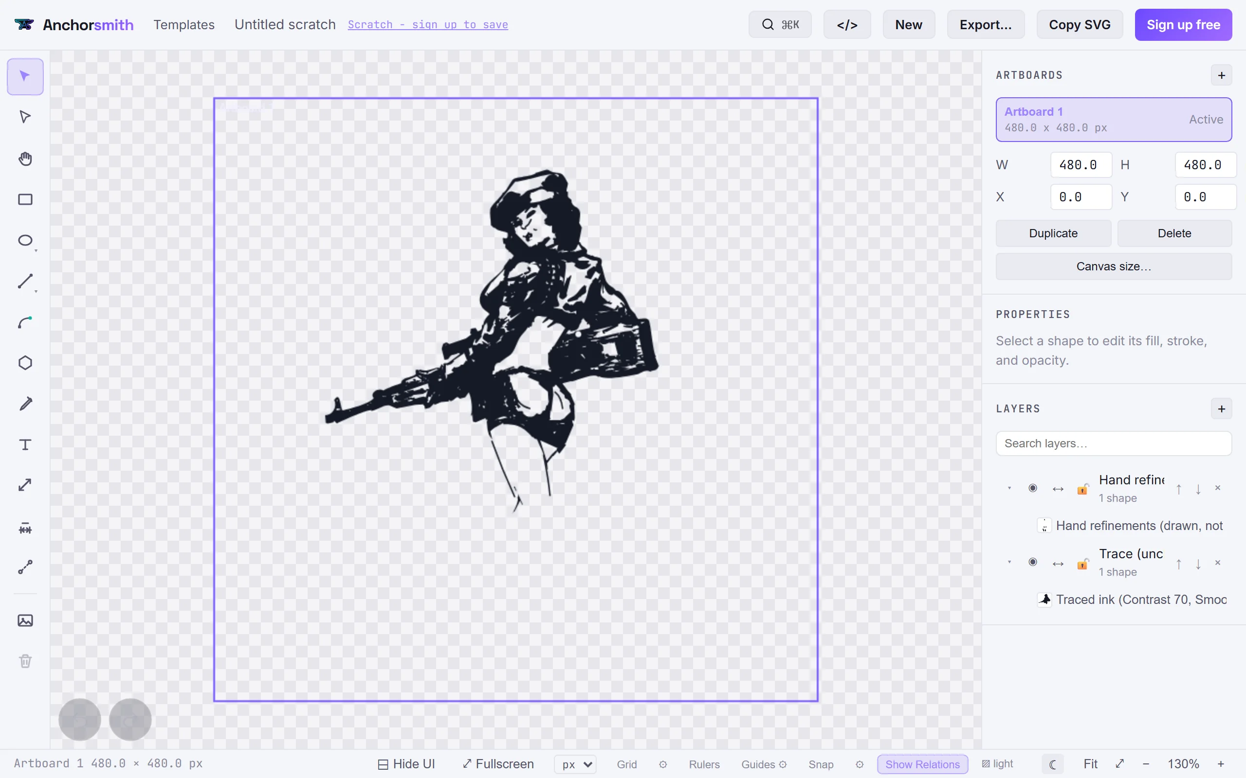Select the Direct Select node tool
Image resolution: width=1246 pixels, height=778 pixels.
click(25, 117)
